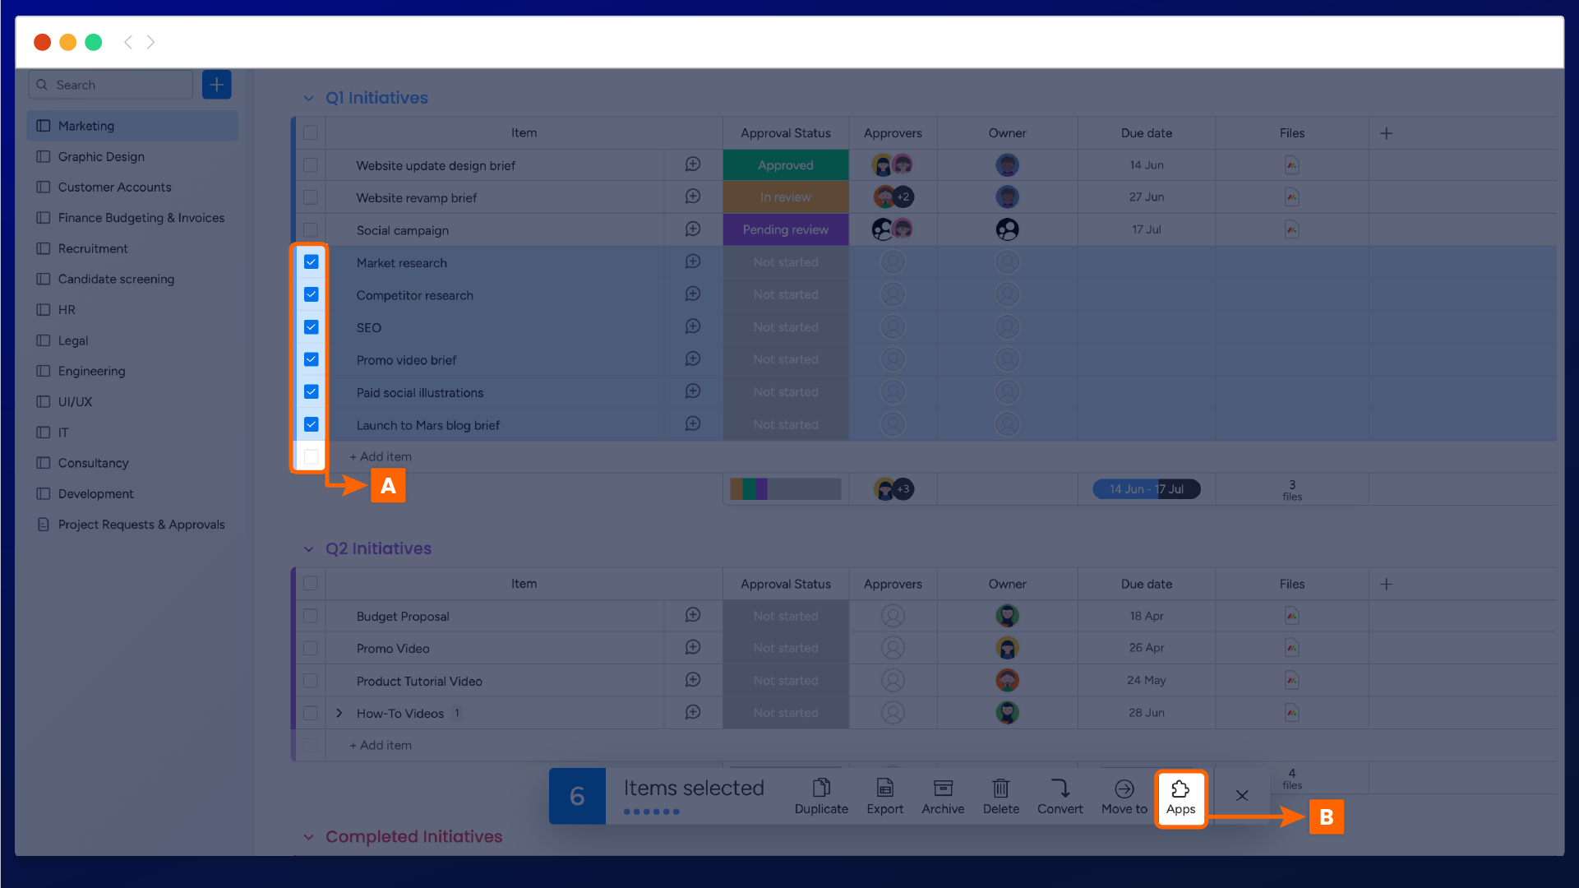Click the Duplicate icon in action bar

tap(821, 789)
